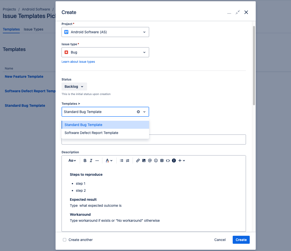Click the Workaround heading in description
Image resolution: width=291 pixels, height=251 pixels.
pyautogui.click(x=80, y=214)
